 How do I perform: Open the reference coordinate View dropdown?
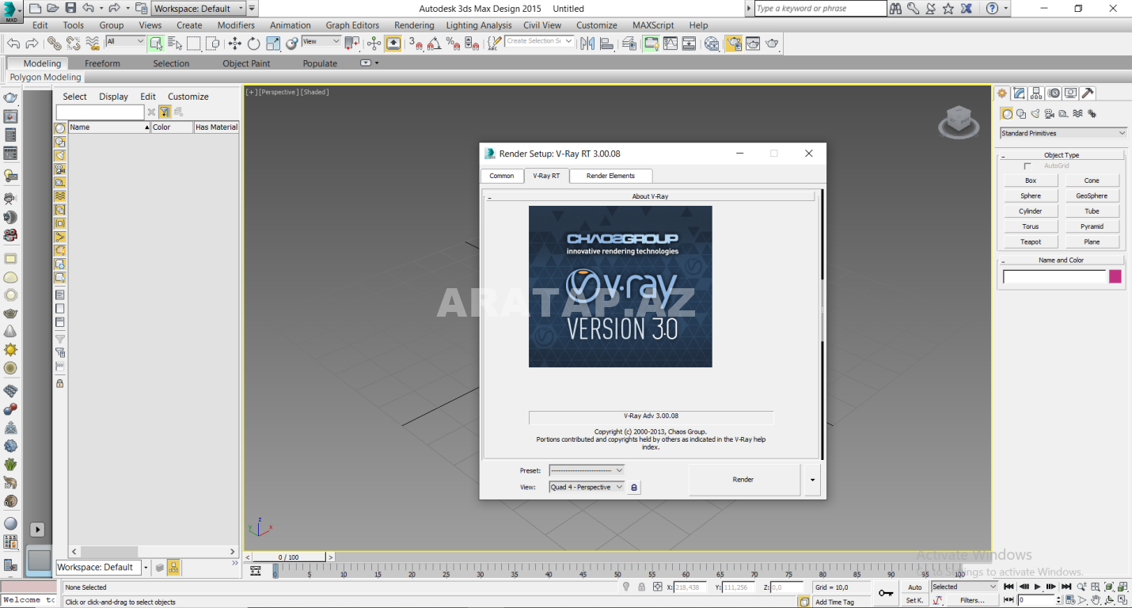(x=321, y=41)
